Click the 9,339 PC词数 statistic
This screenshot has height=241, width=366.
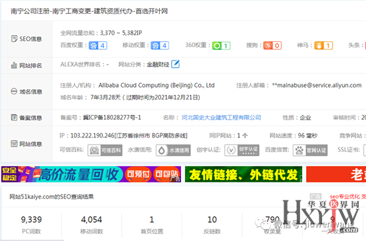pos(31,224)
